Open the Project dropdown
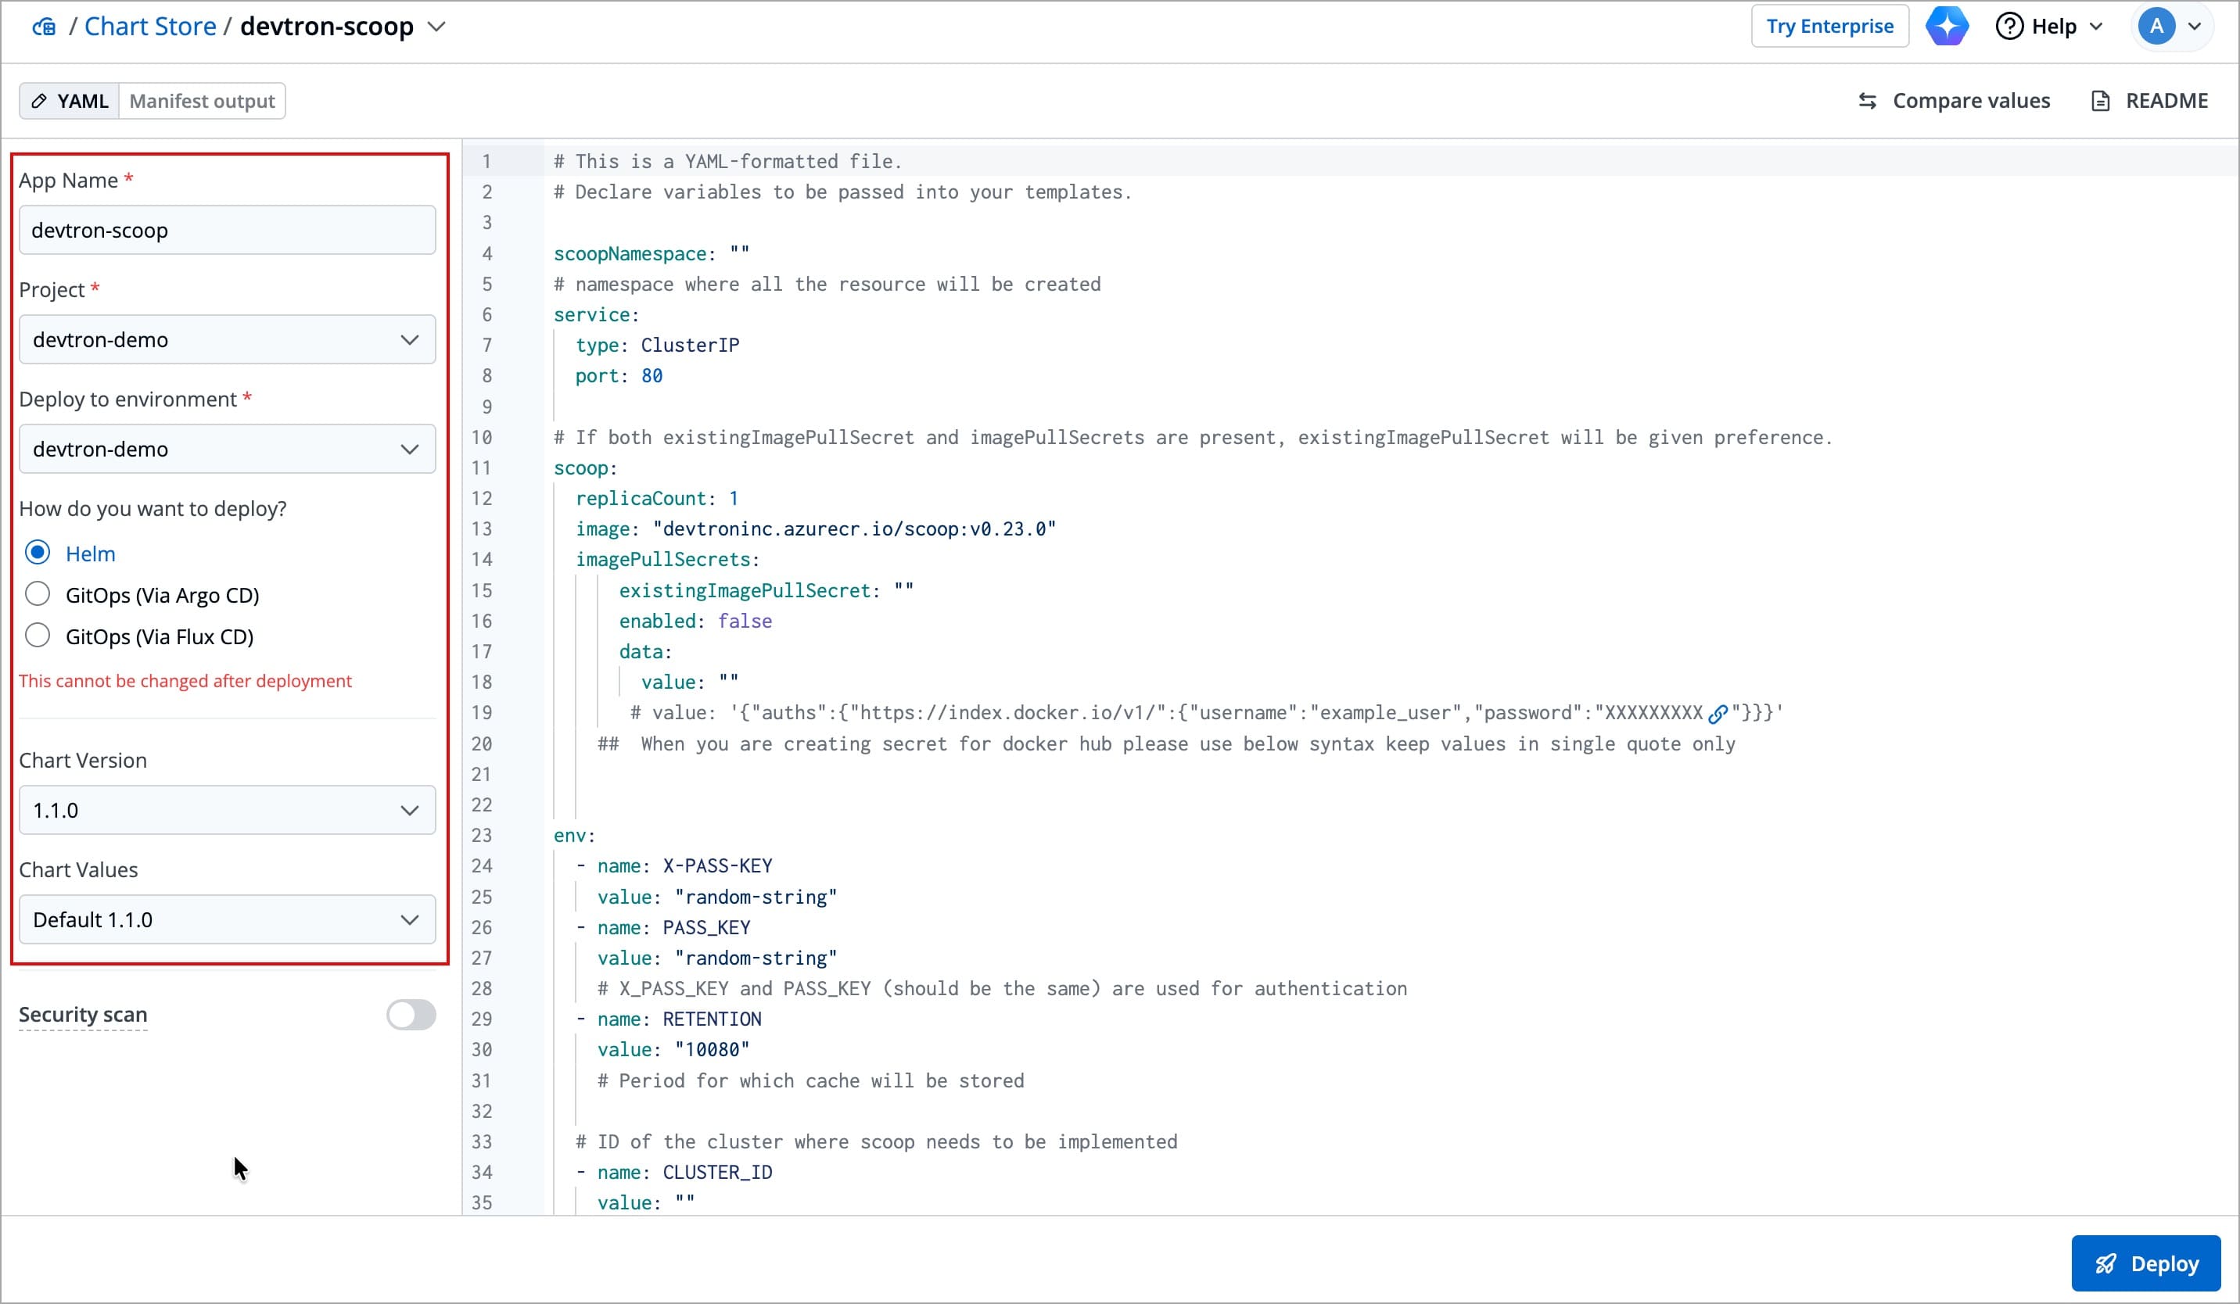Viewport: 2240px width, 1304px height. pyautogui.click(x=227, y=339)
